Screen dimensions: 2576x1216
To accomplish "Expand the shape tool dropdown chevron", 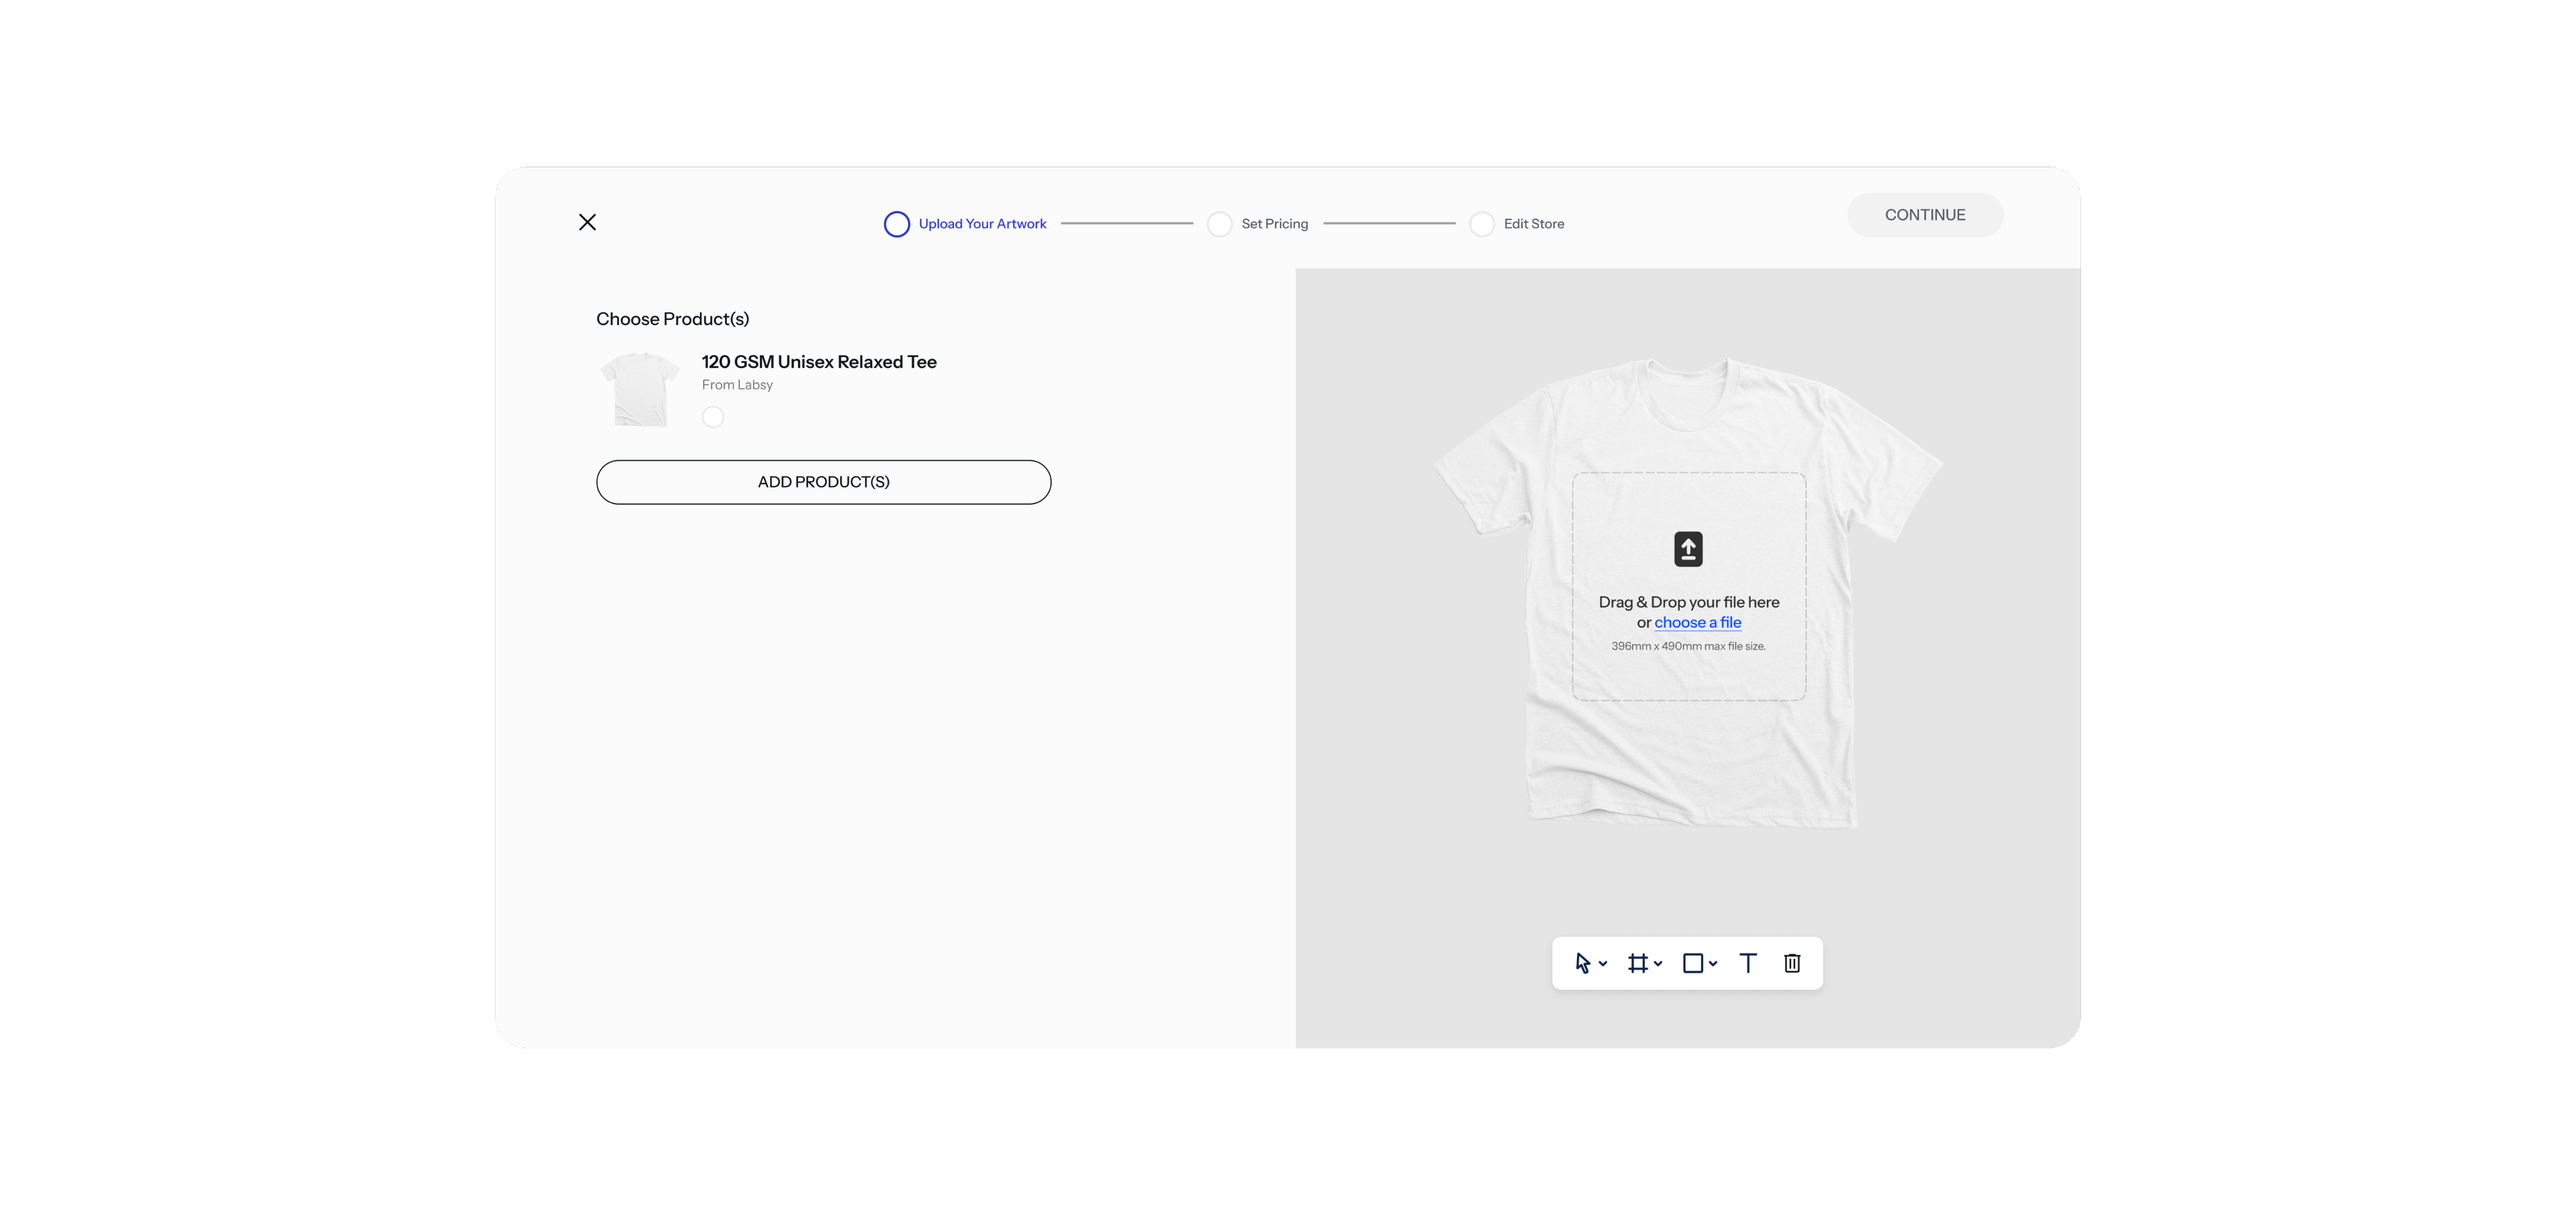I will tap(1713, 964).
